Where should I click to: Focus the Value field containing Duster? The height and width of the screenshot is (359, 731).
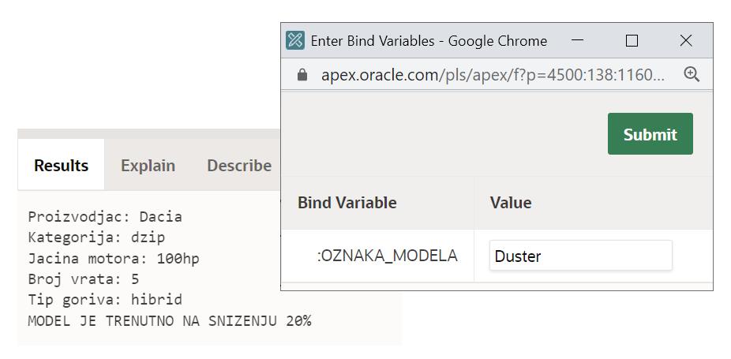point(580,256)
